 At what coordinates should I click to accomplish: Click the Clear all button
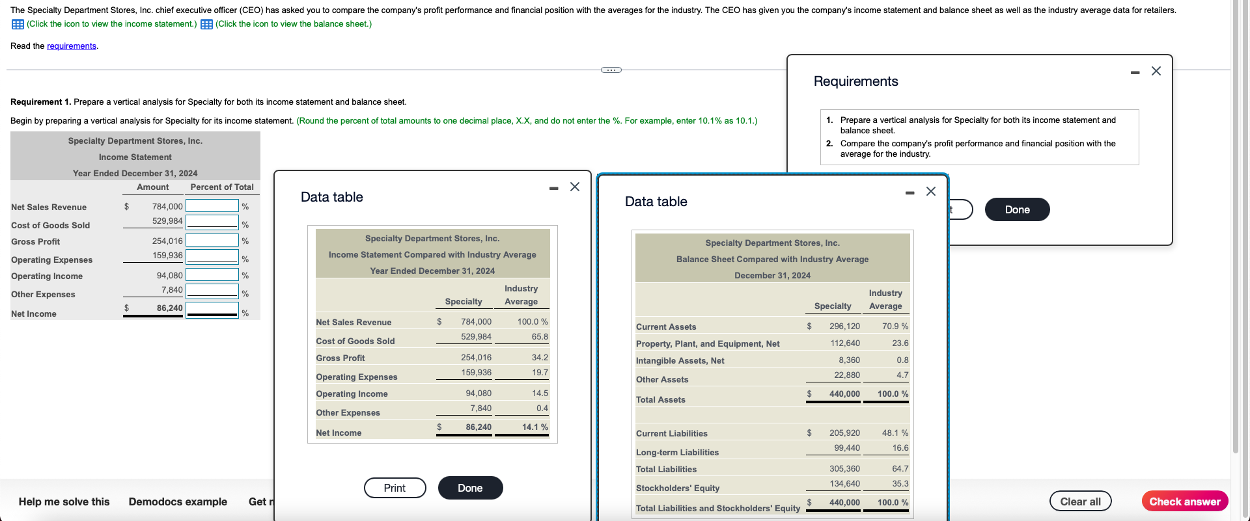click(1080, 501)
